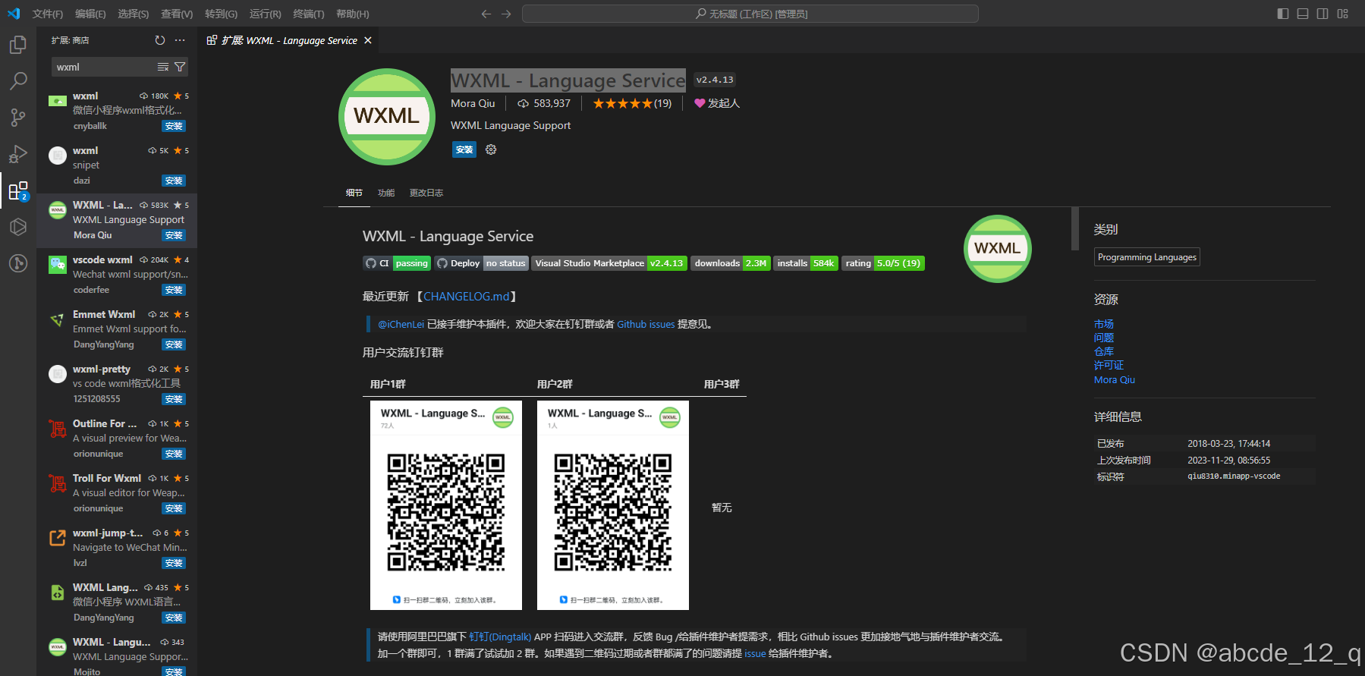Install the vscode wxml extension by coderfee
The height and width of the screenshot is (676, 1365).
174,290
